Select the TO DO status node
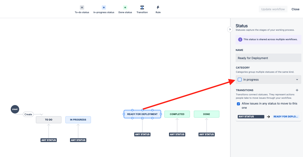This screenshot has height=157, width=303. (x=48, y=119)
